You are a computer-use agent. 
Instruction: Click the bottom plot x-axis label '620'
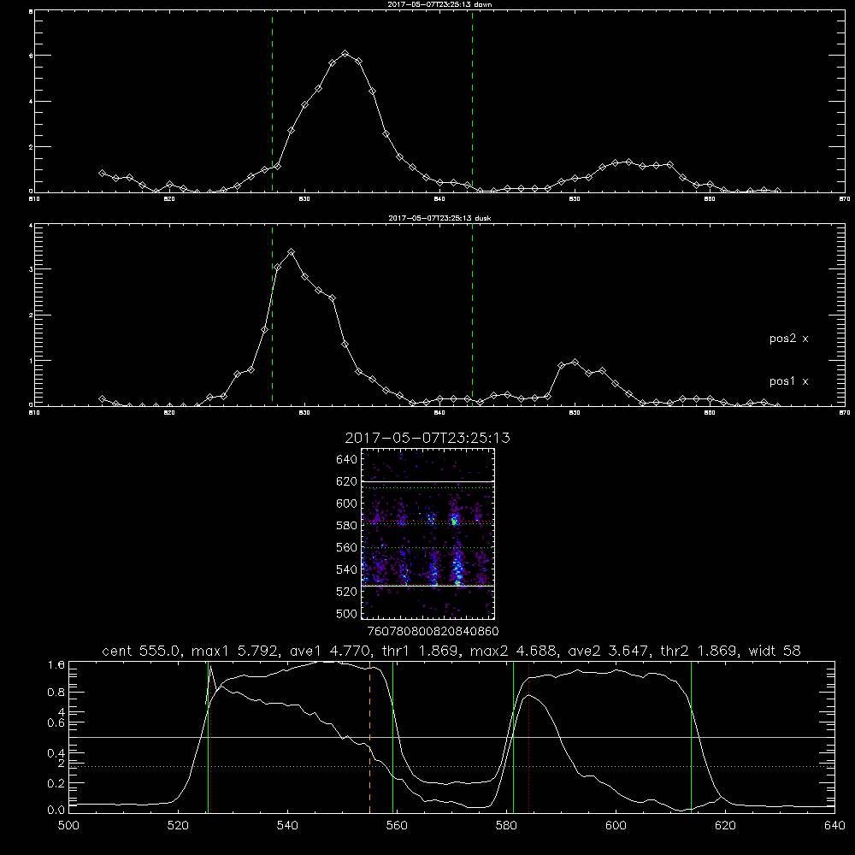[725, 826]
